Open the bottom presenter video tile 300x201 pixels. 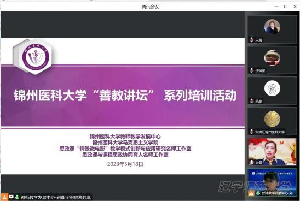click(x=272, y=182)
